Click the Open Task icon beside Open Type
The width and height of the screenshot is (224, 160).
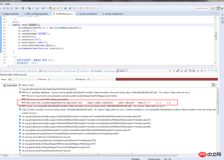pos(54,8)
